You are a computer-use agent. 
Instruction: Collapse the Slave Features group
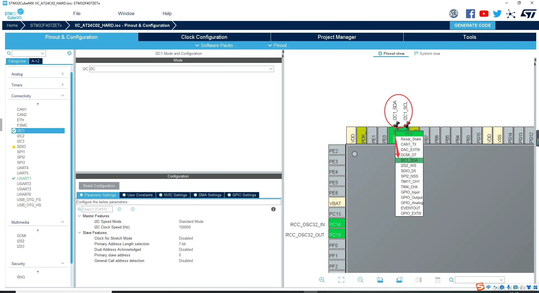tap(79, 233)
